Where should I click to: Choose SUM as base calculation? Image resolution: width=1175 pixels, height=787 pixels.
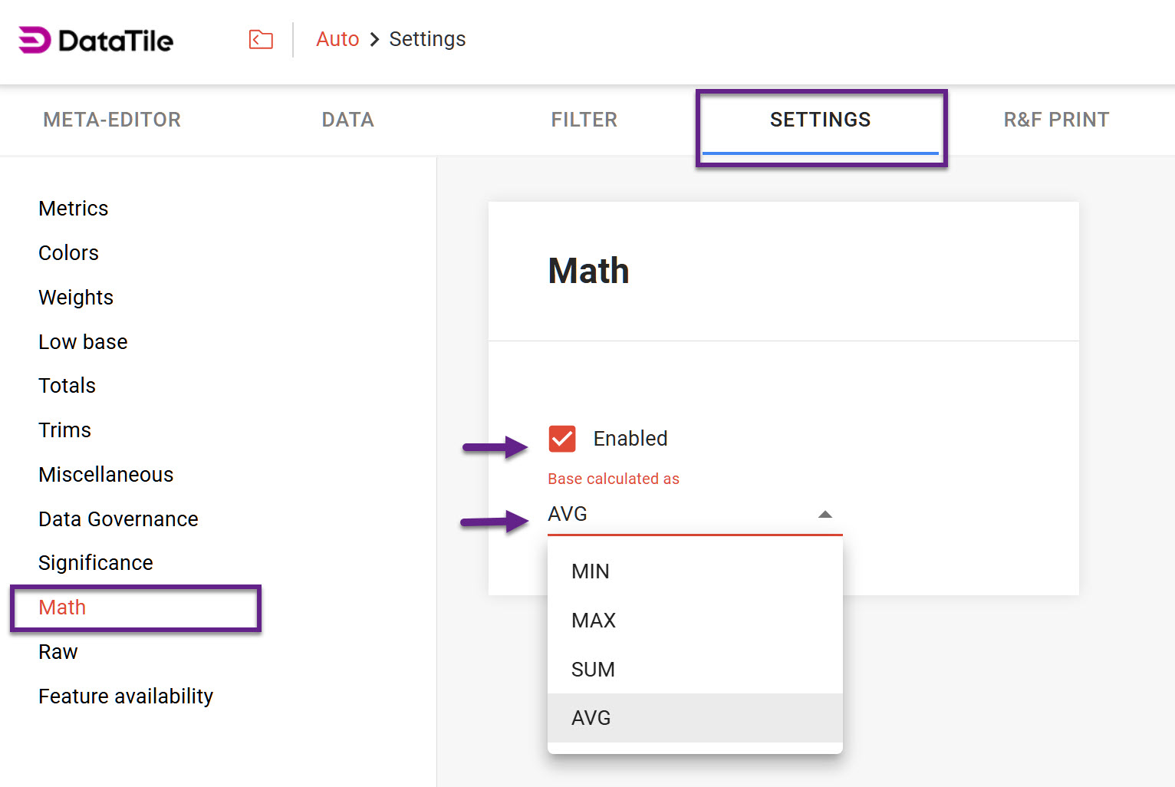pyautogui.click(x=592, y=669)
